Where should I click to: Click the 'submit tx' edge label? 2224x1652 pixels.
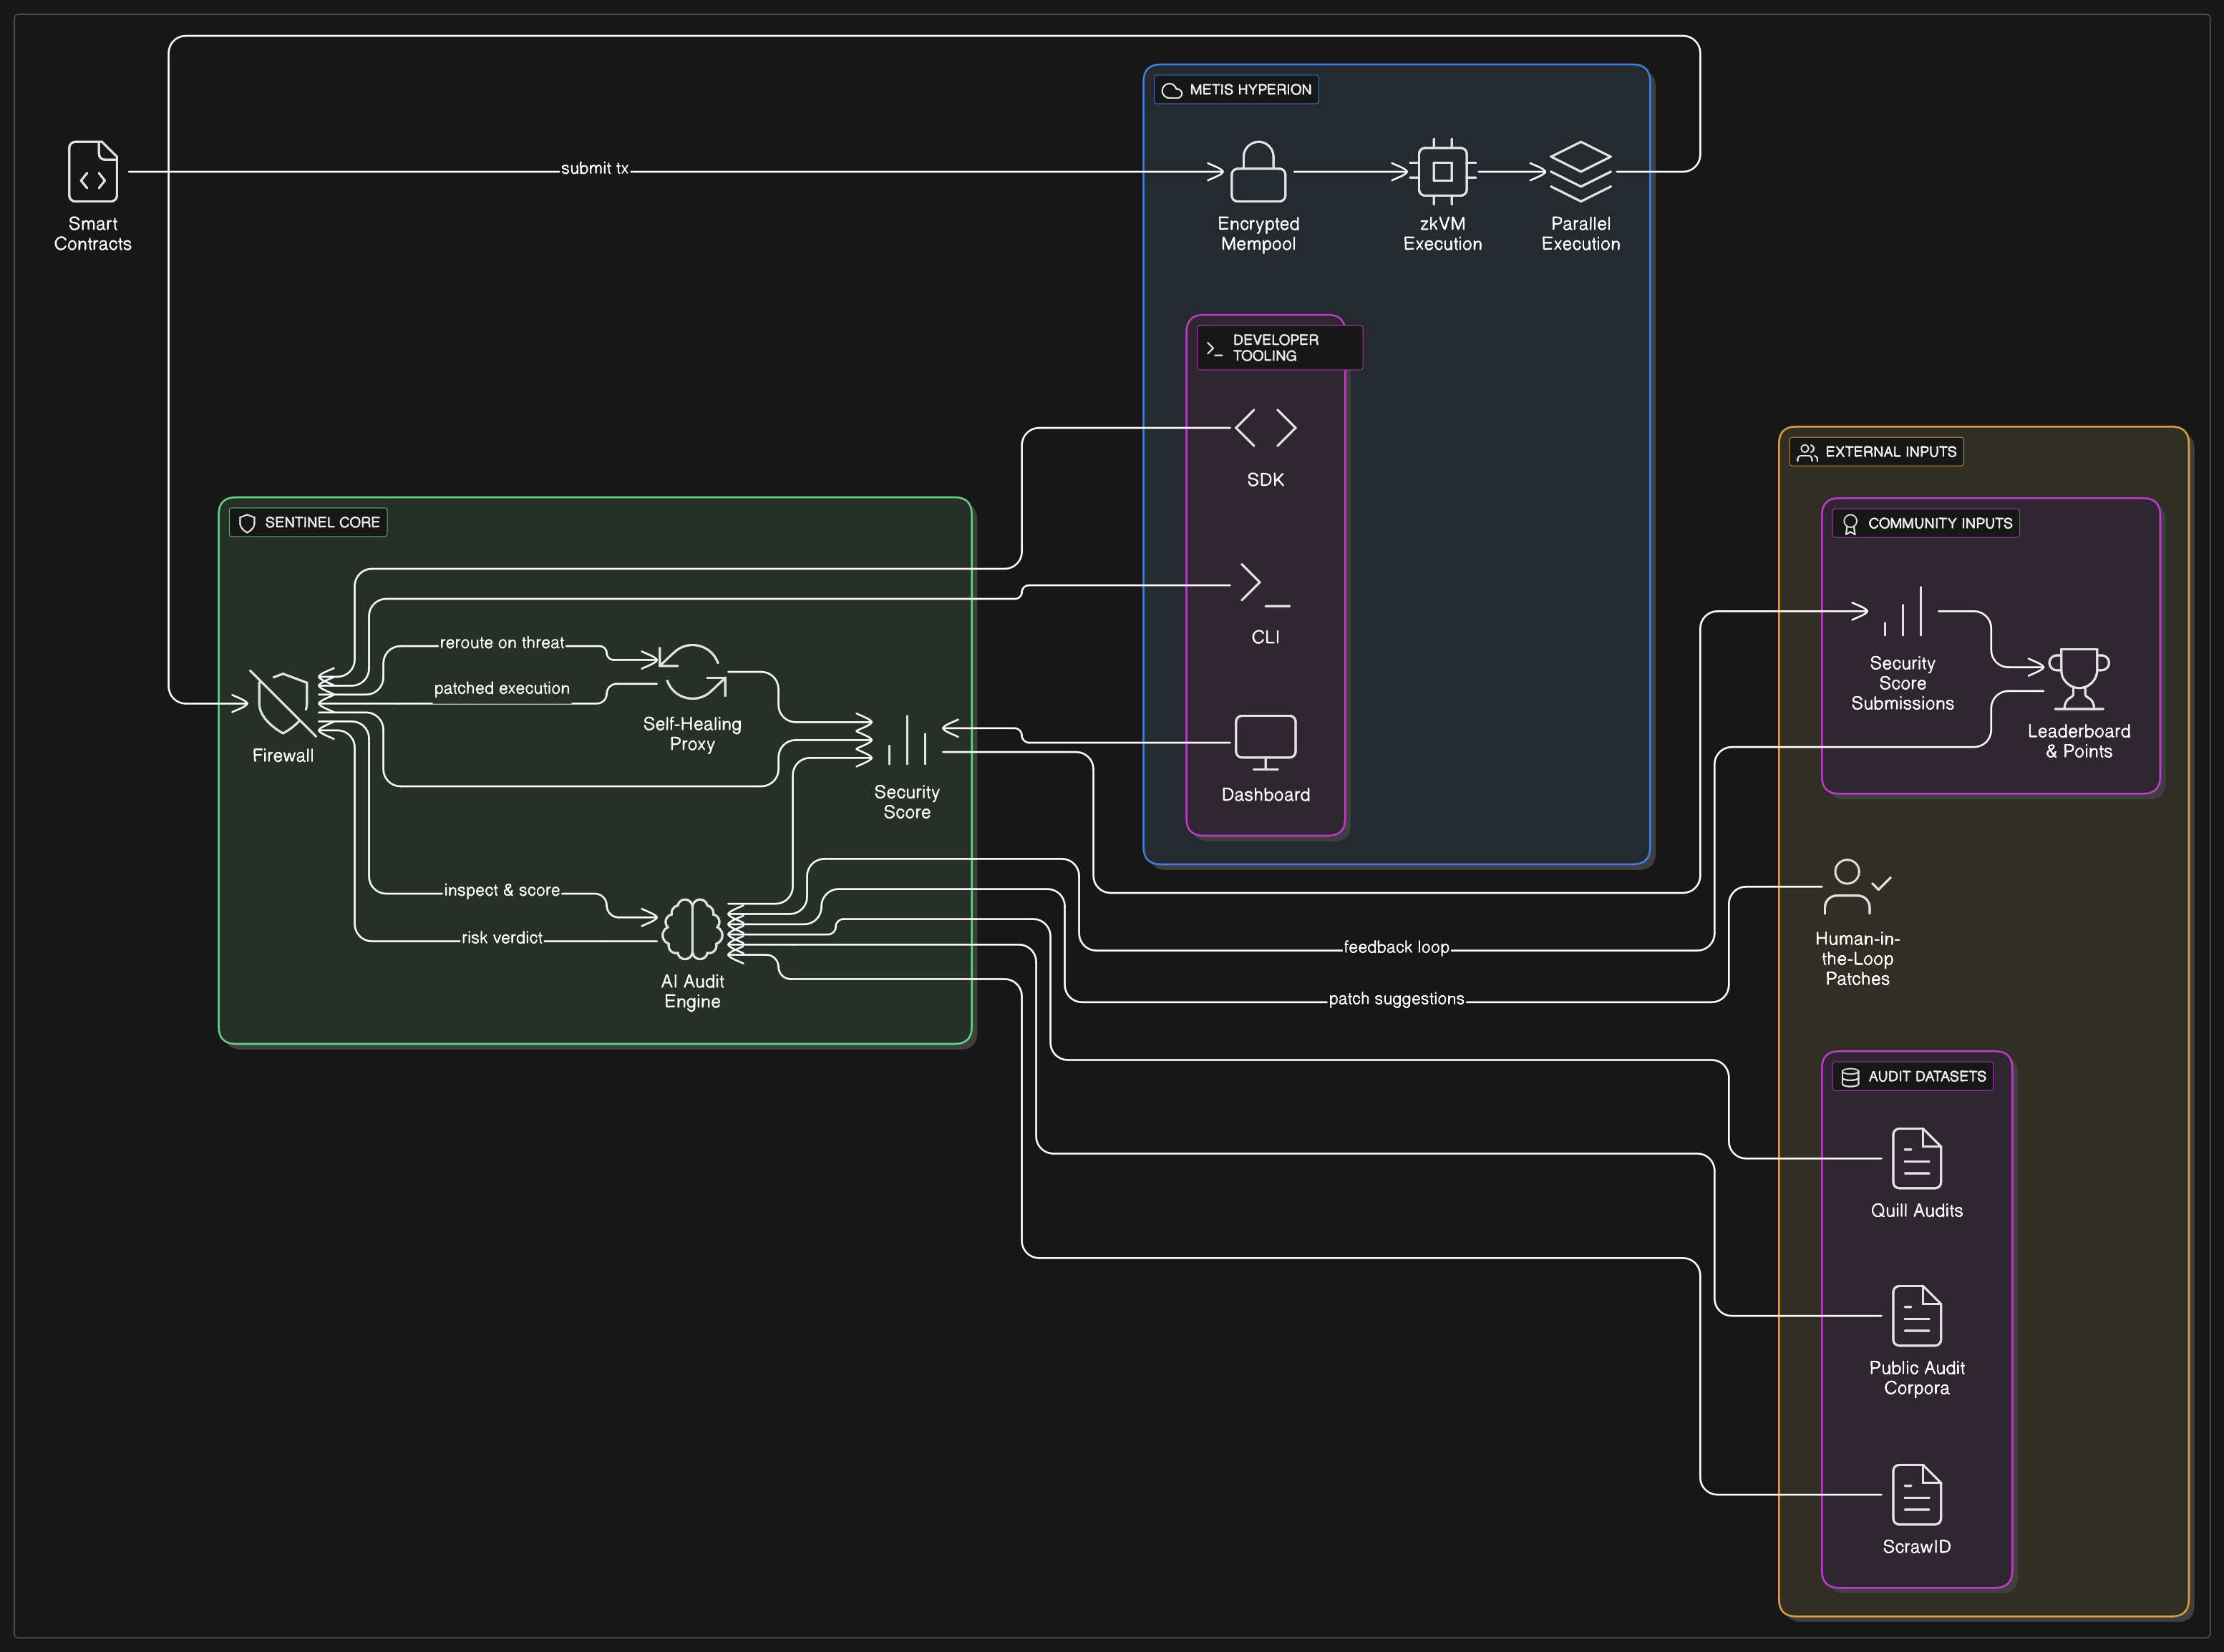pos(594,168)
